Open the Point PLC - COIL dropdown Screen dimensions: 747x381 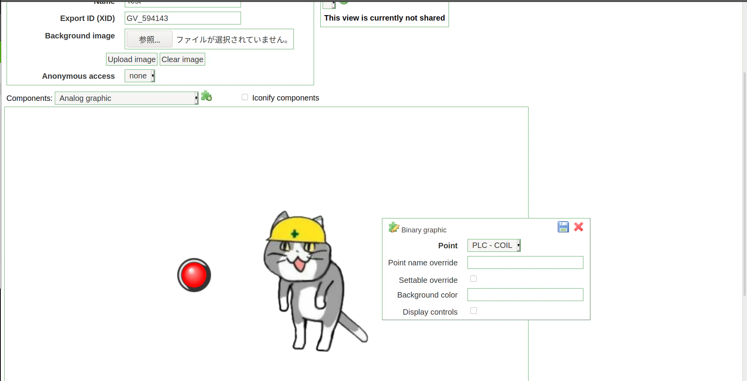(x=494, y=246)
